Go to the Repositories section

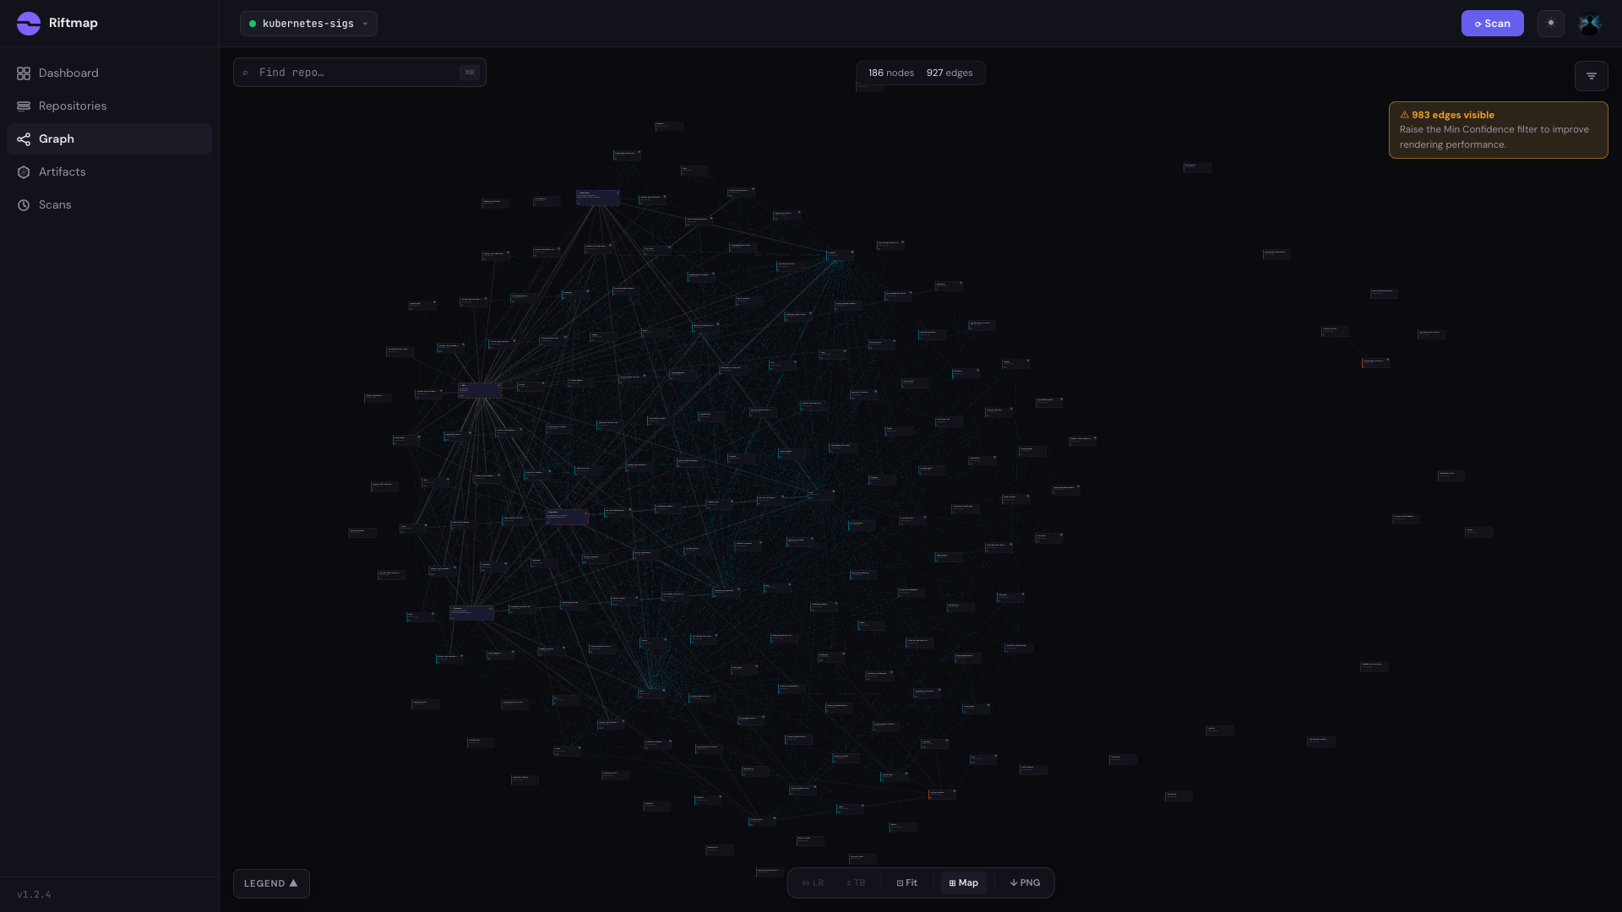click(x=109, y=106)
